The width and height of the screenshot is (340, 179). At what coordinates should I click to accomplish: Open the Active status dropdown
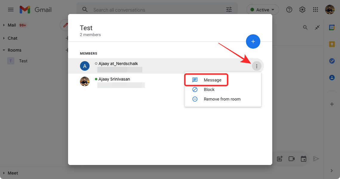[x=263, y=10]
